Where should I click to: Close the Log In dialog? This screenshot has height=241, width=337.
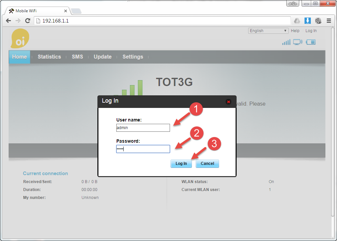click(228, 102)
